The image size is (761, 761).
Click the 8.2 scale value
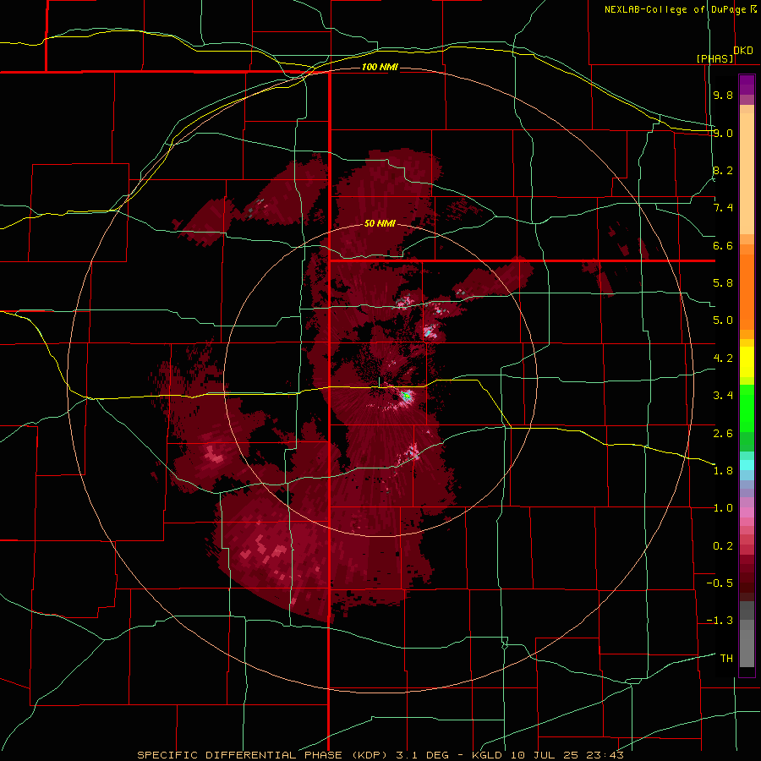click(723, 170)
